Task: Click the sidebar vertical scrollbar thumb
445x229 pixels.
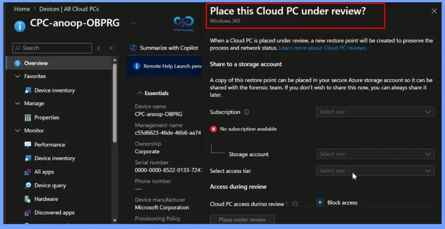Action: [115, 103]
